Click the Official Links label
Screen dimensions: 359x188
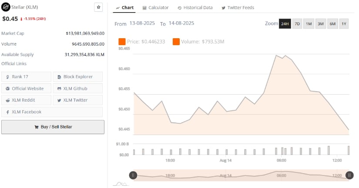click(x=14, y=64)
